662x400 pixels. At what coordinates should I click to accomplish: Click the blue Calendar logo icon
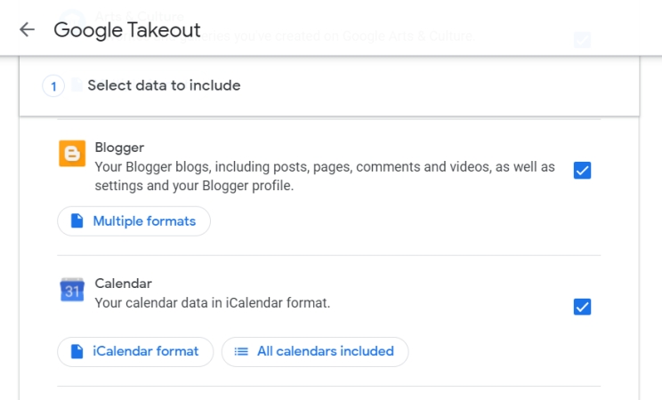tap(72, 290)
